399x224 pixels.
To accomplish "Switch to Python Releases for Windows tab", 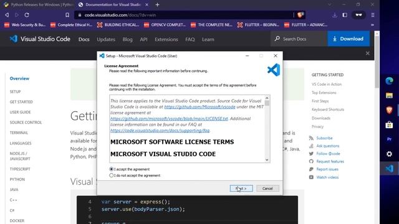I will click(x=39, y=4).
